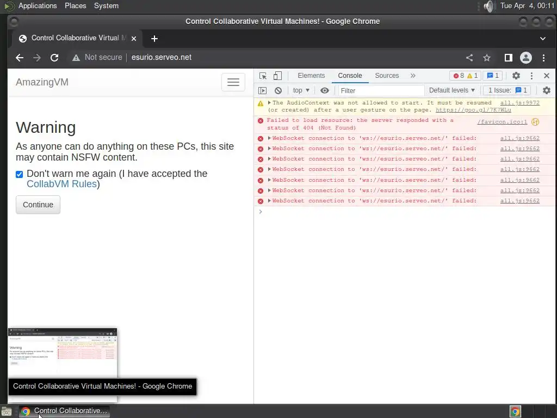Click the console prompt input line

click(405, 212)
